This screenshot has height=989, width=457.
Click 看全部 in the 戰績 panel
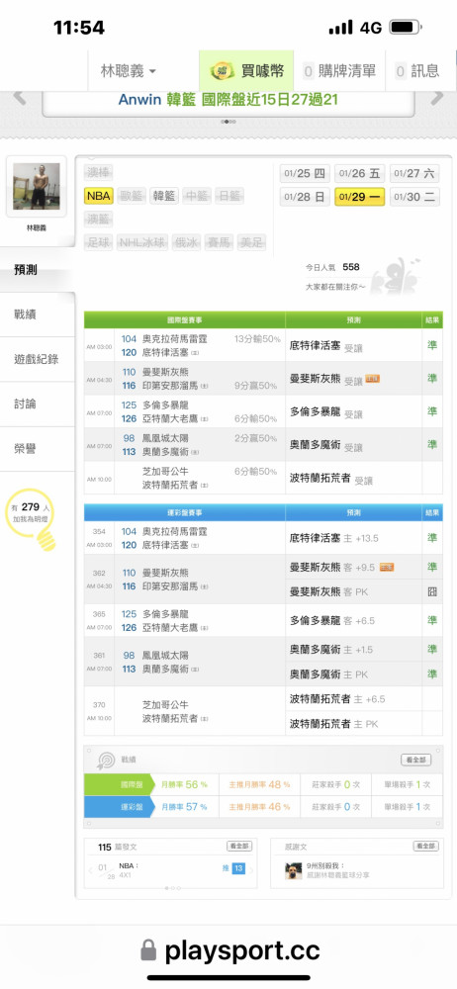pyautogui.click(x=416, y=760)
